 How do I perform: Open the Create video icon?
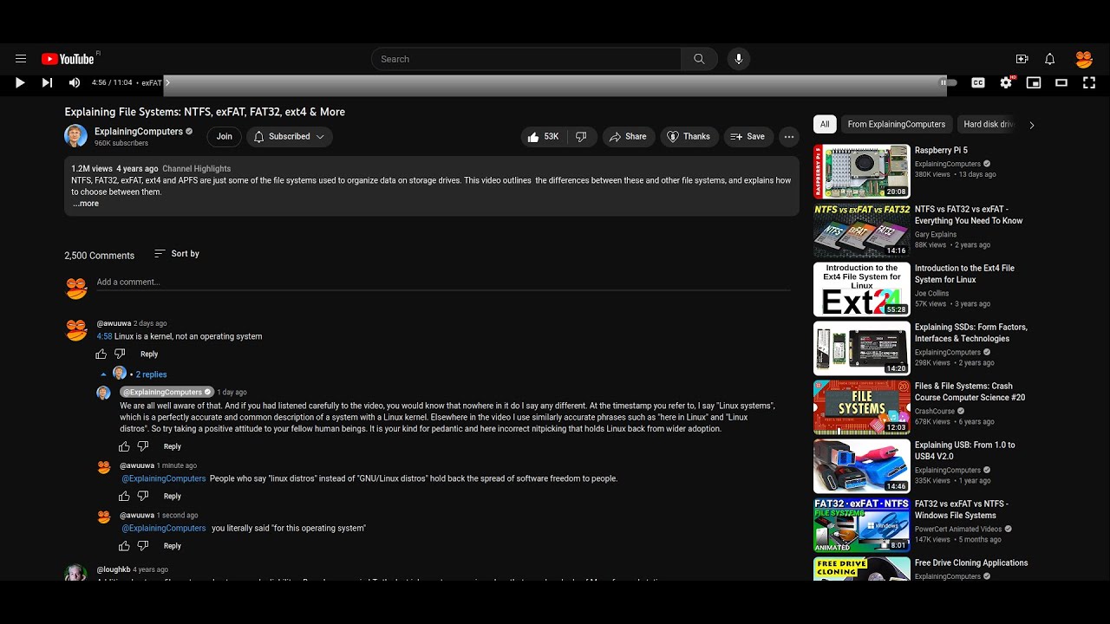tap(1022, 59)
